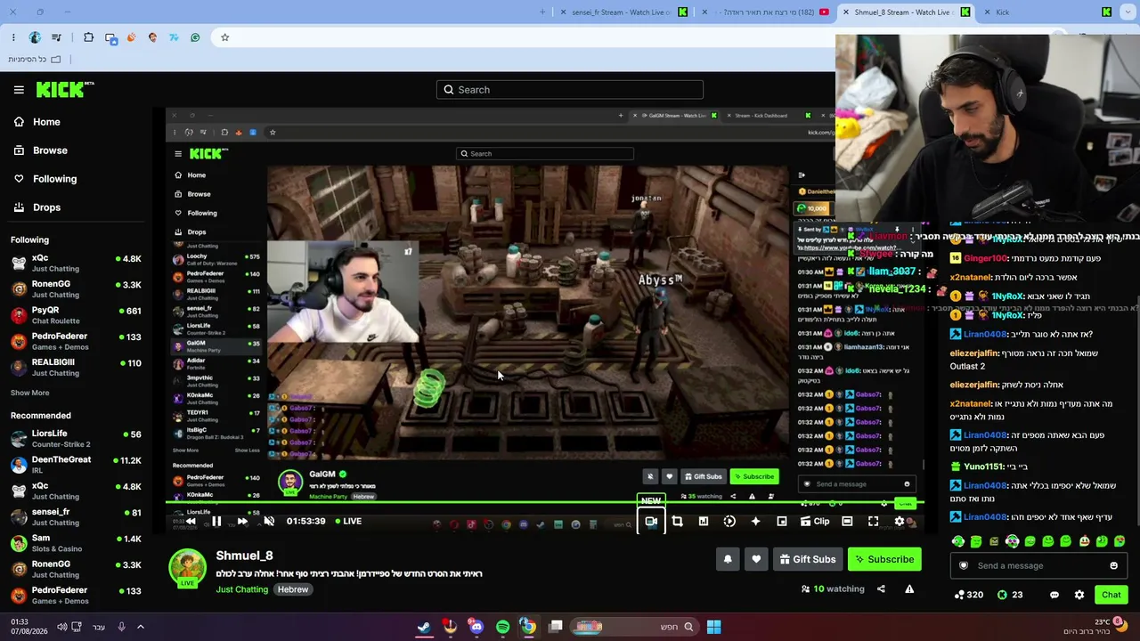Click the taskbar search box
1140x641 pixels.
point(634,627)
